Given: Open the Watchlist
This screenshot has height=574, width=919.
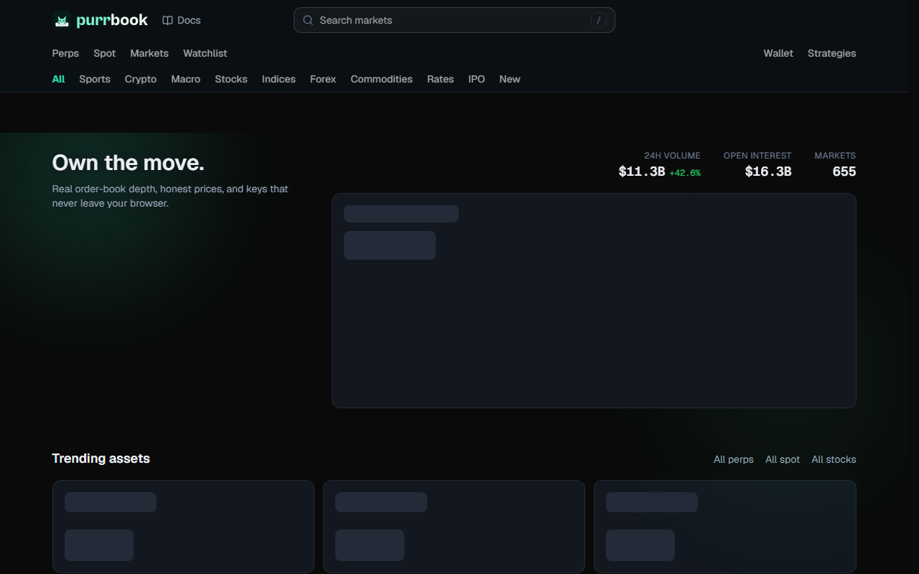Looking at the screenshot, I should pyautogui.click(x=205, y=53).
